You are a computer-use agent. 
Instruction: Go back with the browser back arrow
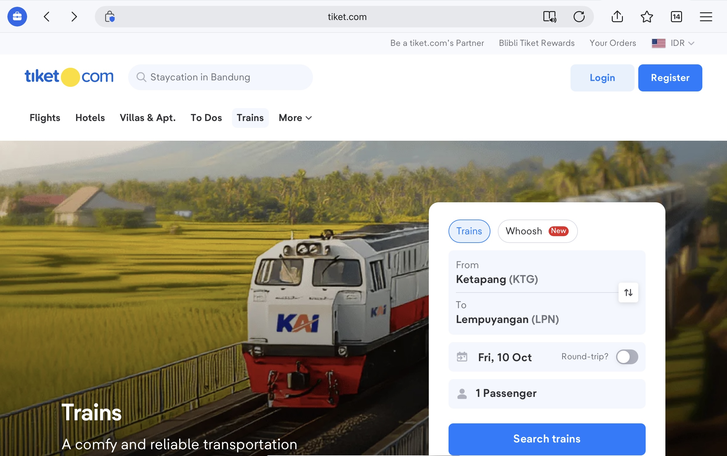[47, 17]
